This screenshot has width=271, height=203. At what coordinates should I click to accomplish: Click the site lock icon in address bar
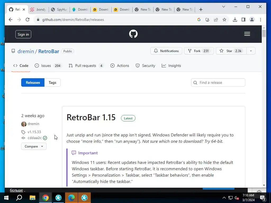click(x=38, y=20)
